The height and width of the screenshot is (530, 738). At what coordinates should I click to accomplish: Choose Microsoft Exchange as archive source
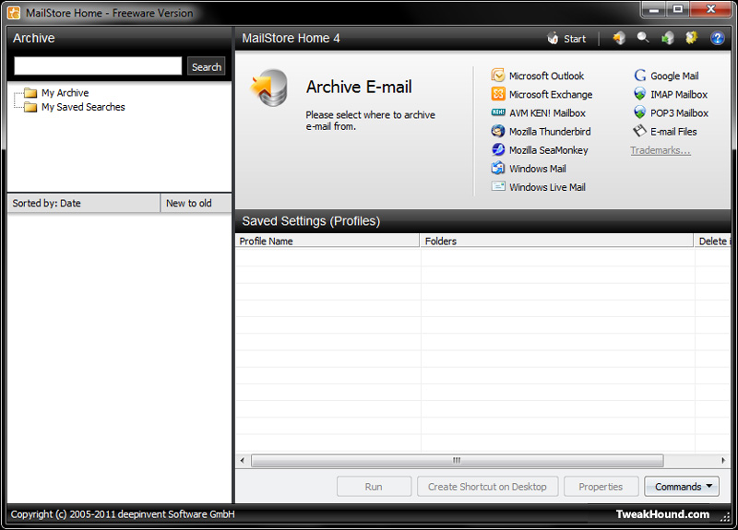[542, 94]
